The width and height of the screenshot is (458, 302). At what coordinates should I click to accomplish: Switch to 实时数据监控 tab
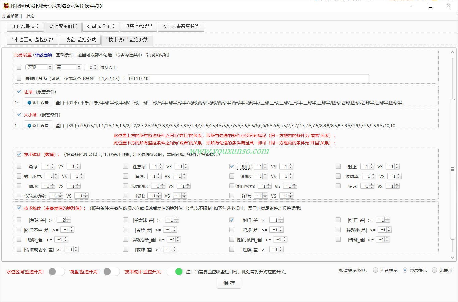coord(25,27)
